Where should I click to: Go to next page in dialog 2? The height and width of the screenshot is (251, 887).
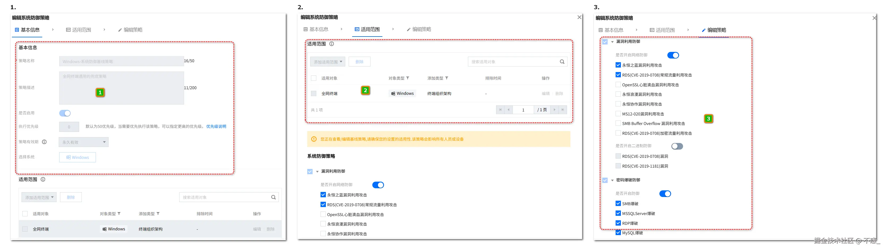(555, 110)
